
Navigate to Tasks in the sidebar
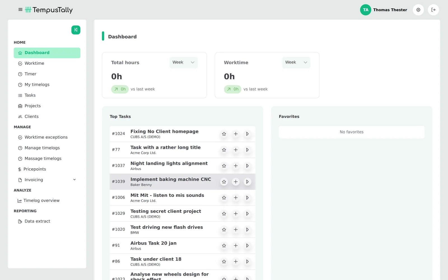(x=47, y=95)
